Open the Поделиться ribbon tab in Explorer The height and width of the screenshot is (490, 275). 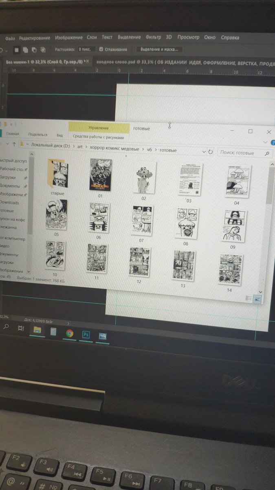[x=38, y=135]
